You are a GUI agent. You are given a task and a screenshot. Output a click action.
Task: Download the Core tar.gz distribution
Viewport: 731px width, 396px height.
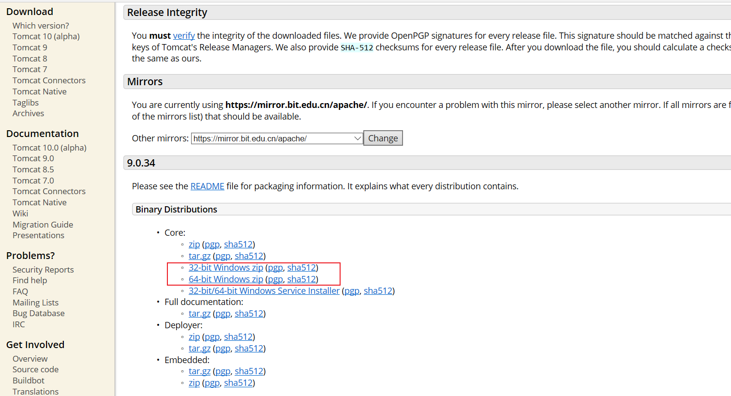point(199,256)
